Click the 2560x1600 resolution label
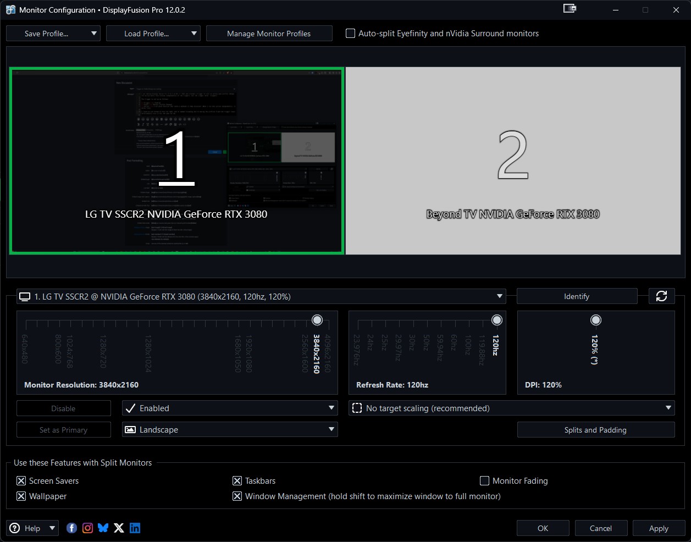Screen dimensions: 691x542 pos(305,353)
